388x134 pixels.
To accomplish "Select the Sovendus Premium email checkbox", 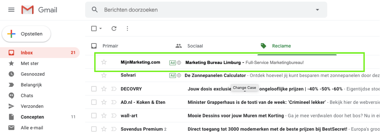I will [94, 129].
